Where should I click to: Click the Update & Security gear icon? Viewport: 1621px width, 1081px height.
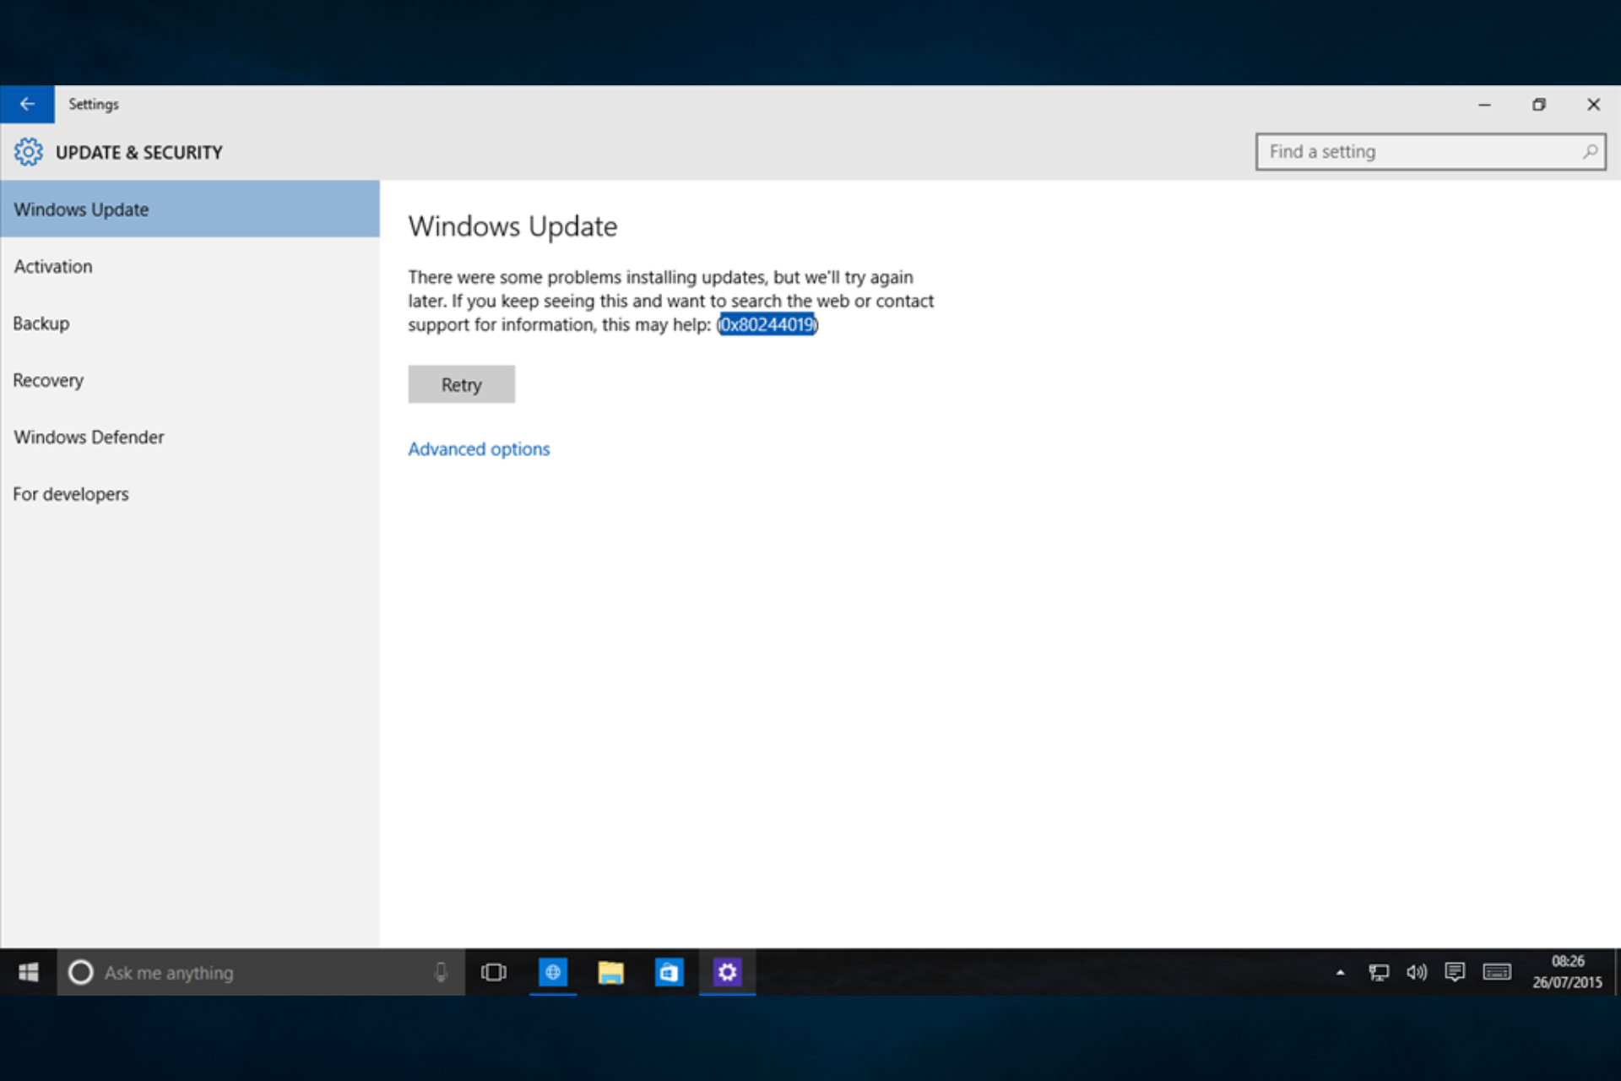(x=28, y=152)
